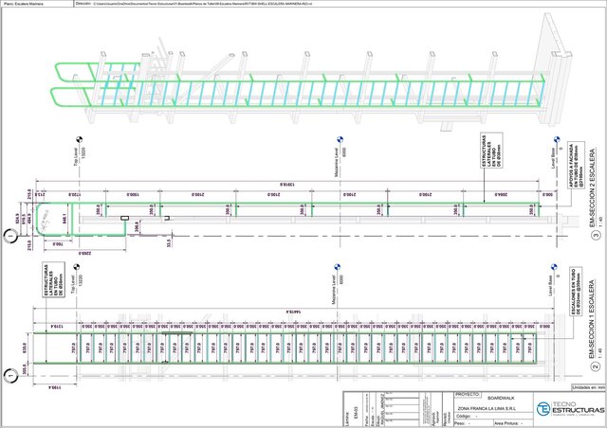Select dimension 398.8 in Seccion 2

[x=137, y=226]
